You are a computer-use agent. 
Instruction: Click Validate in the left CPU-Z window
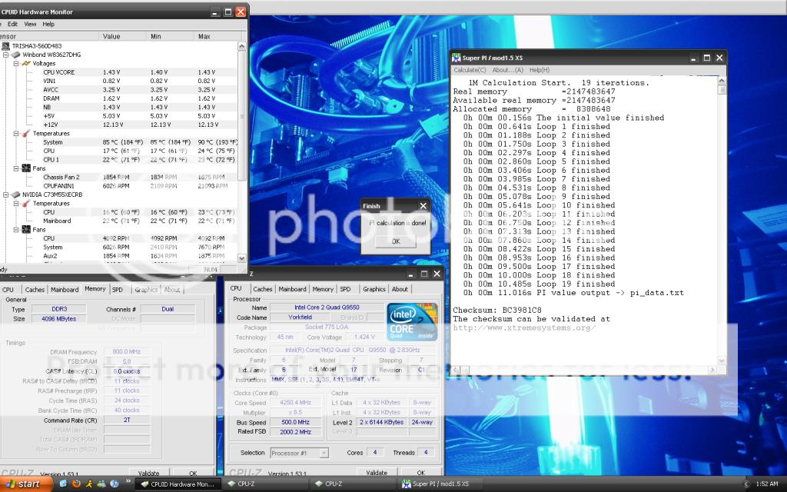[x=148, y=474]
